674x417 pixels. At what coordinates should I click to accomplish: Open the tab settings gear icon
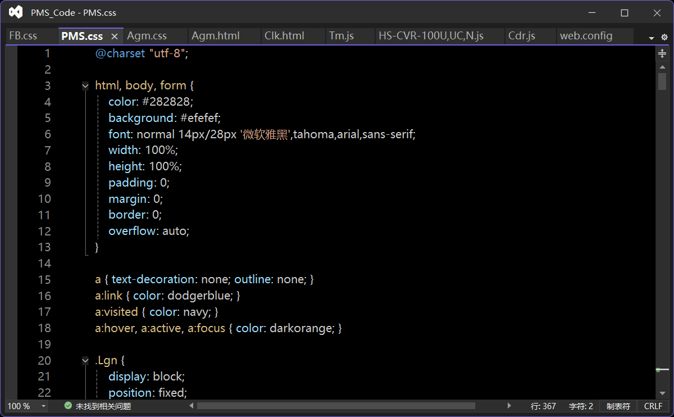click(x=664, y=38)
